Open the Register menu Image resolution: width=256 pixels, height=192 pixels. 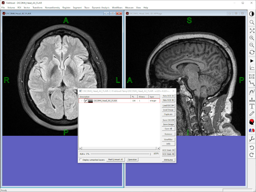pyautogui.click(x=66, y=7)
